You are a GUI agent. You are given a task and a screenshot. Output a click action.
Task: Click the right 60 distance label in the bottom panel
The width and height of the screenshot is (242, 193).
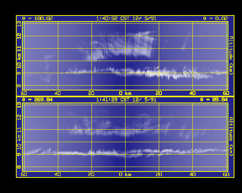[x=226, y=175]
